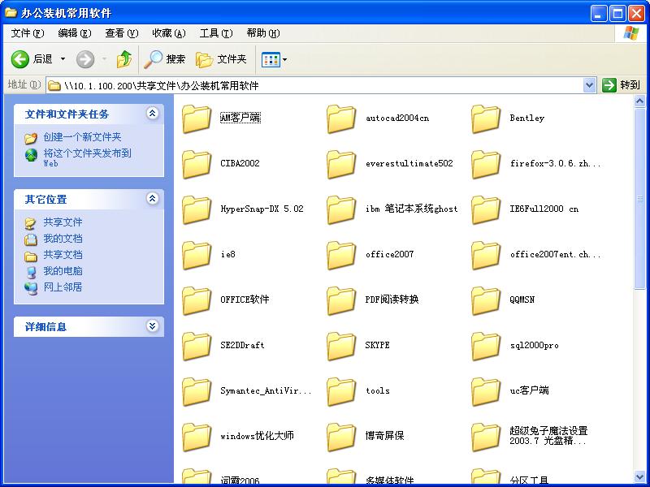The image size is (650, 487).
Task: Select the ibm 笔记本系统ghost folder icon
Action: click(x=341, y=210)
